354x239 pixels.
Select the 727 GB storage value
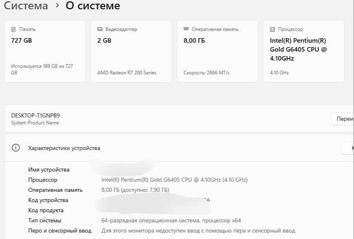coord(22,41)
